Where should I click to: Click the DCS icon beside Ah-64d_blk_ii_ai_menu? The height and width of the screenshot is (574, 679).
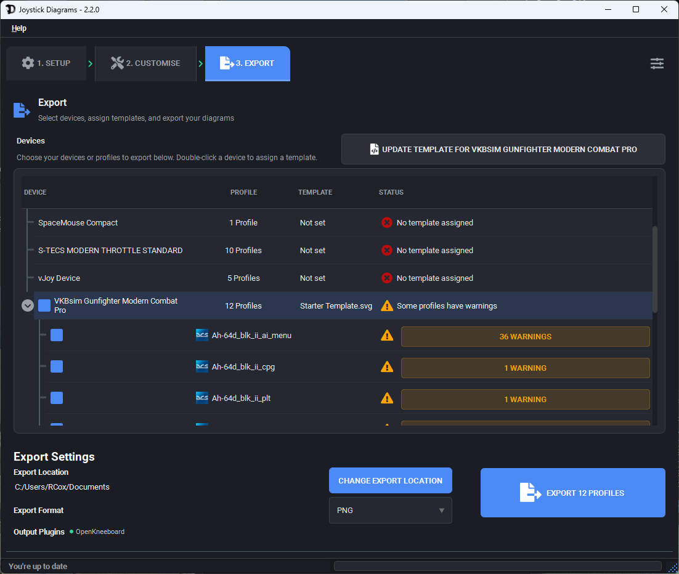tap(202, 335)
